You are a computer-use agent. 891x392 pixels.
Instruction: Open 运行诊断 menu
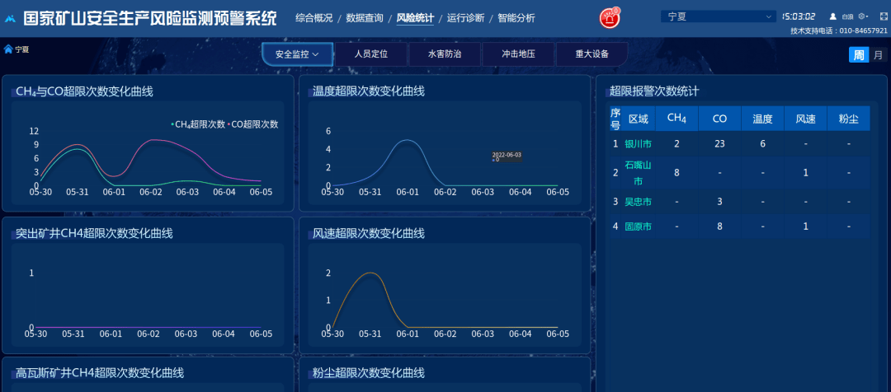tap(465, 18)
